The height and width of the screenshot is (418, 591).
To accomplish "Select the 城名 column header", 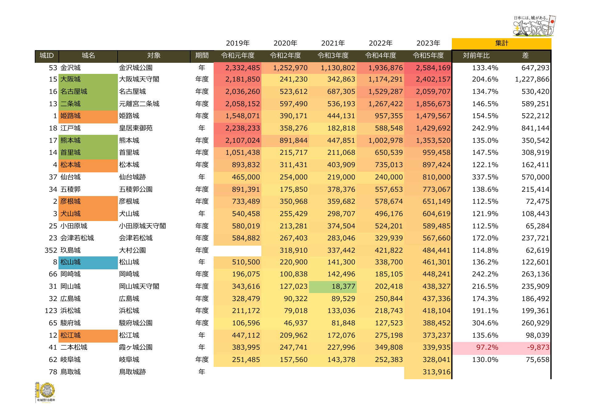I will click(88, 56).
